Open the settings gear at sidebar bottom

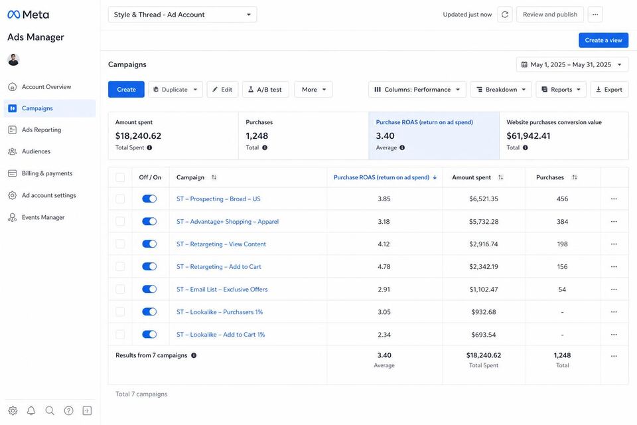pos(13,410)
